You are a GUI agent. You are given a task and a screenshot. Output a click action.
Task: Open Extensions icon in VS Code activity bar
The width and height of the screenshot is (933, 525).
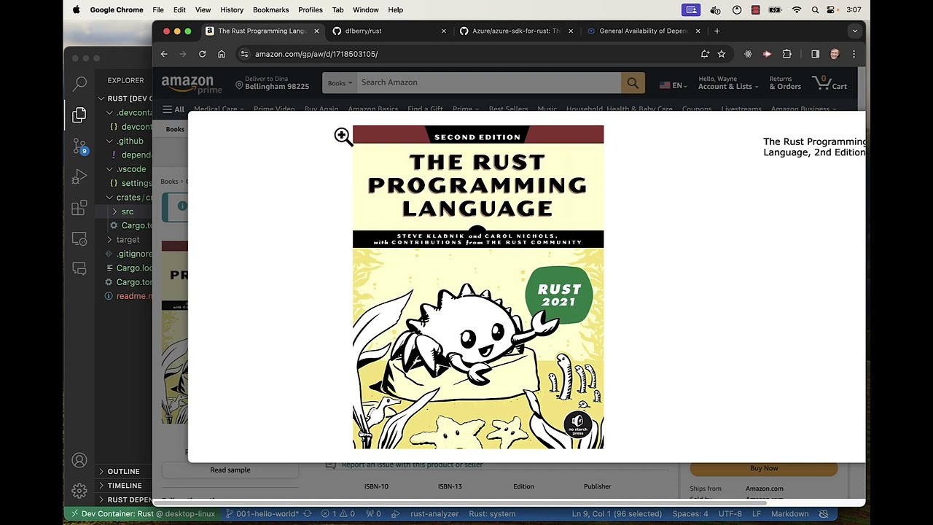click(x=79, y=208)
